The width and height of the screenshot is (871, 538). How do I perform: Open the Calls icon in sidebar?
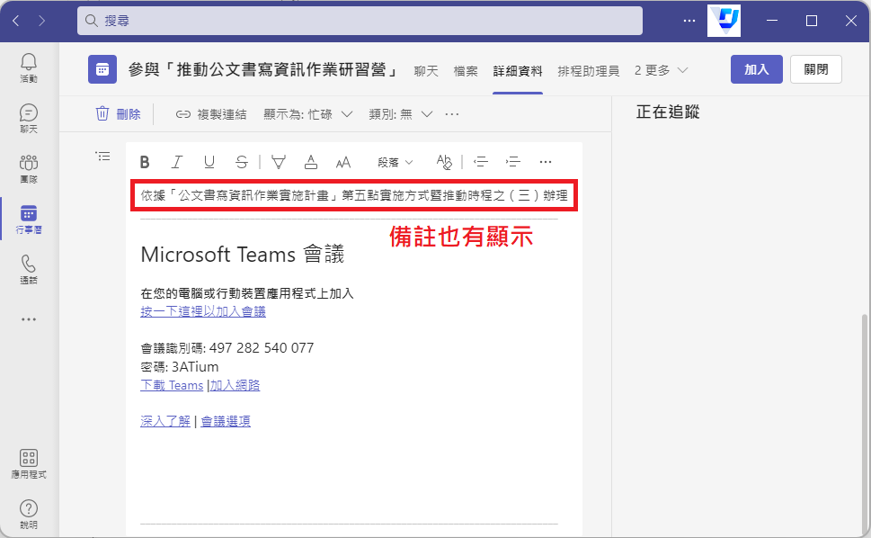tap(29, 269)
